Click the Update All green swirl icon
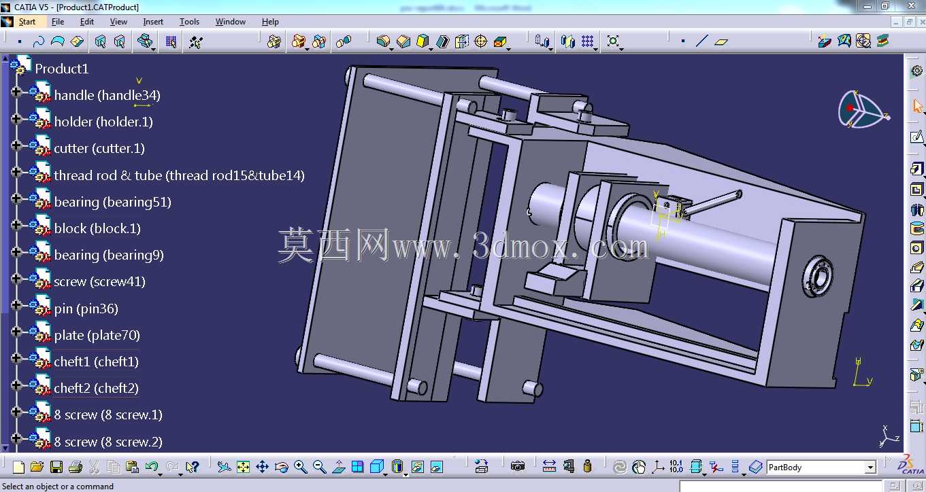 coord(620,467)
